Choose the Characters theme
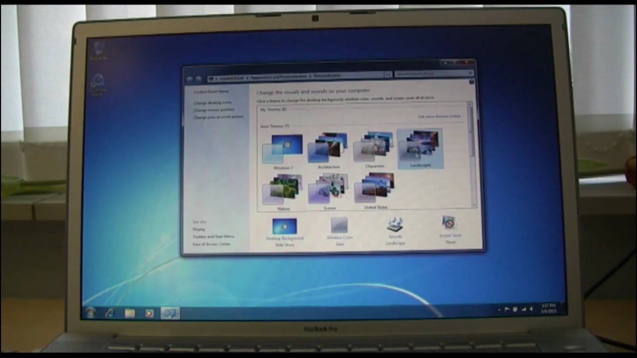 tap(373, 147)
